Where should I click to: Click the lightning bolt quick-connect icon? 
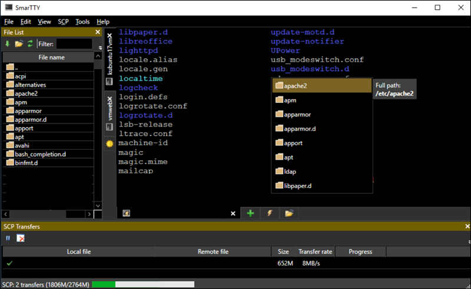[x=270, y=213]
